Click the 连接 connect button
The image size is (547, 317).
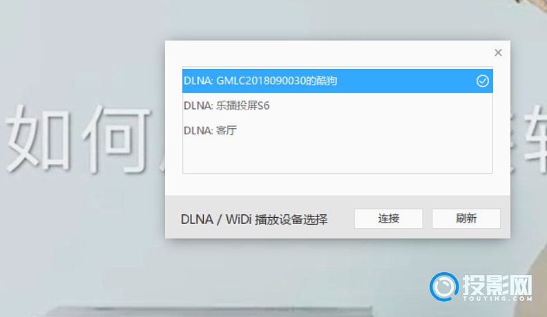point(388,218)
